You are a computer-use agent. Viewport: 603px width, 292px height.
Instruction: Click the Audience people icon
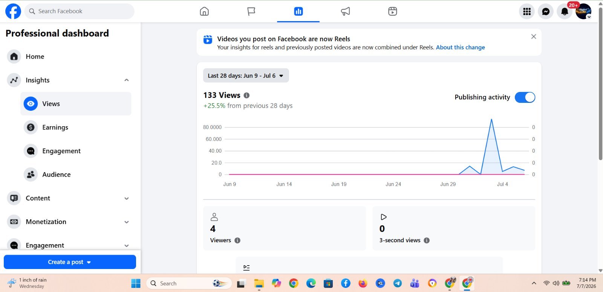(31, 174)
